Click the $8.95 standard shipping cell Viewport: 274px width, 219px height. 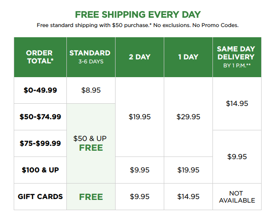pos(91,90)
